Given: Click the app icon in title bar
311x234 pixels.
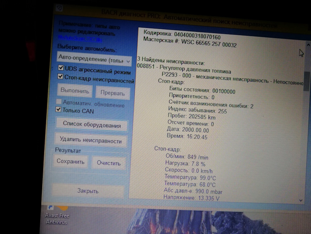Looking at the screenshot, I should coord(59,8).
